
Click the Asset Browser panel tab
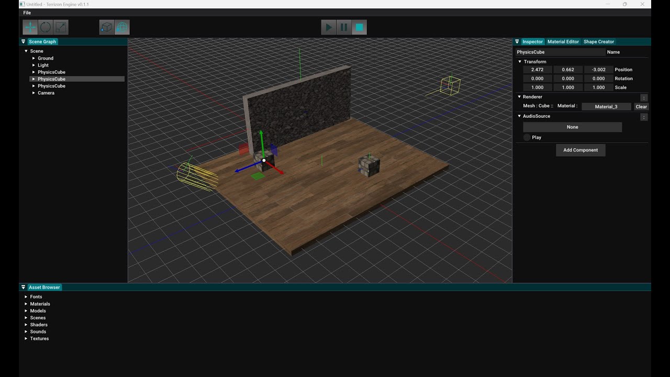[x=44, y=287]
